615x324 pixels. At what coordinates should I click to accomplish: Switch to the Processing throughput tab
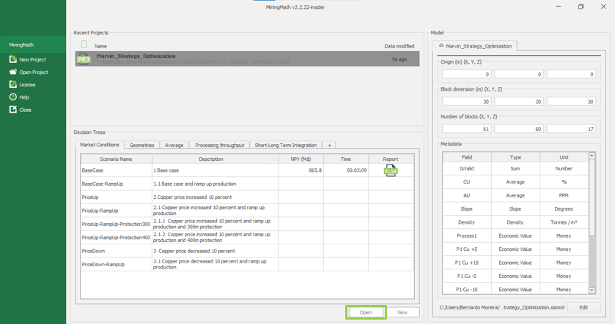(x=219, y=145)
